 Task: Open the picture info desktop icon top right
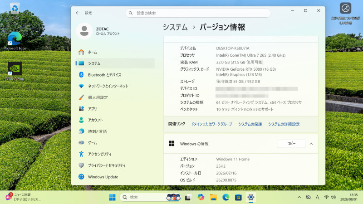tap(345, 14)
